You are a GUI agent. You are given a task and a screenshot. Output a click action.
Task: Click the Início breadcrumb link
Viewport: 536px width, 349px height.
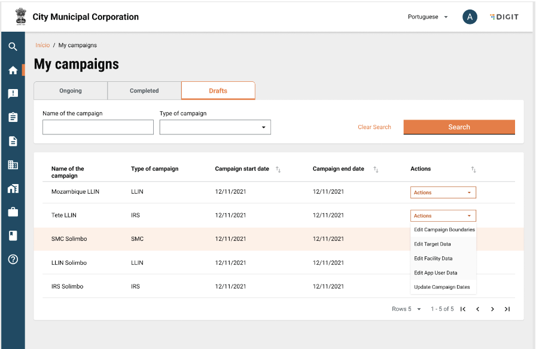pyautogui.click(x=42, y=45)
